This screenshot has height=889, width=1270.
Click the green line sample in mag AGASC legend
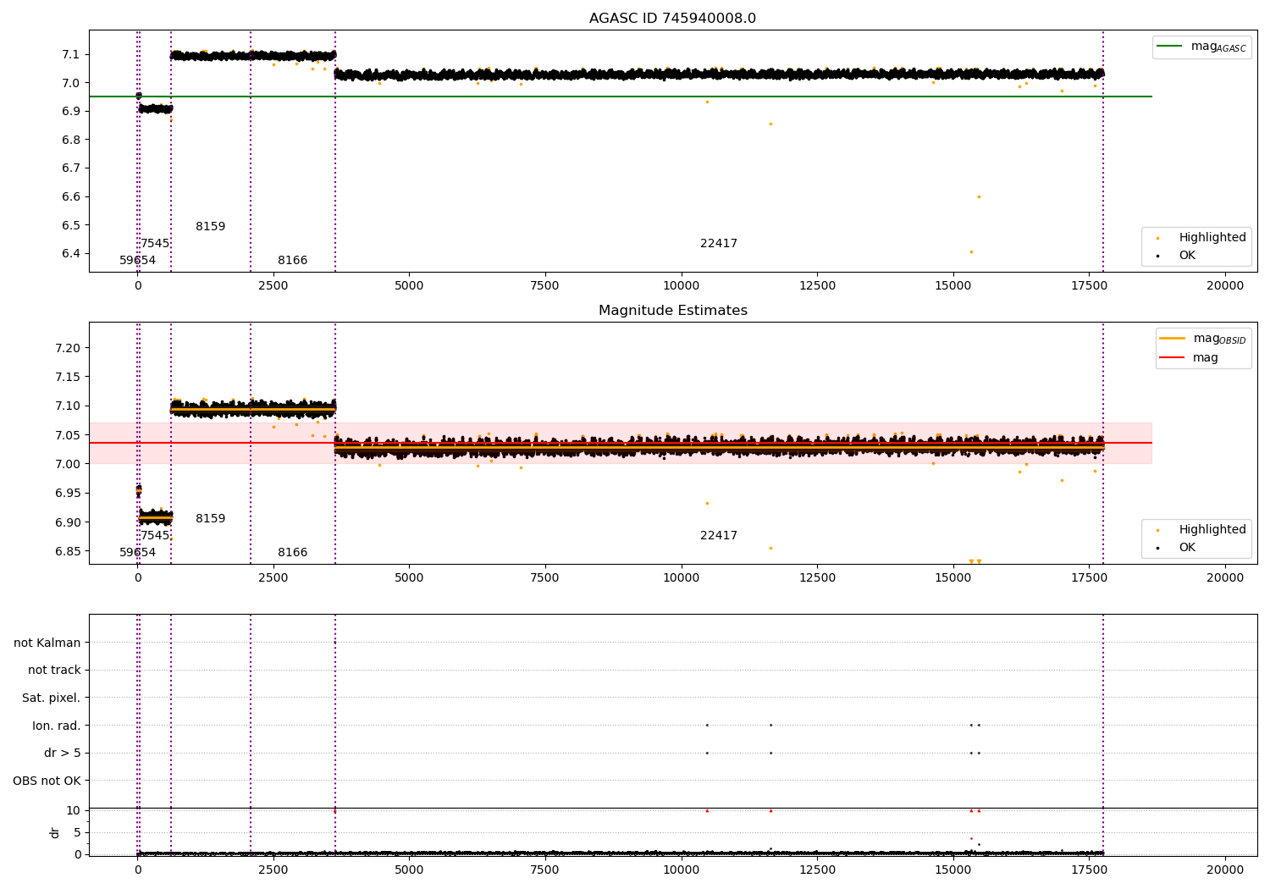click(1169, 47)
